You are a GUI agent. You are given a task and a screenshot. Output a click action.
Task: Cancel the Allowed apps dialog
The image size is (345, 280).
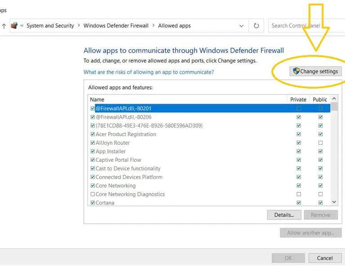point(325,258)
